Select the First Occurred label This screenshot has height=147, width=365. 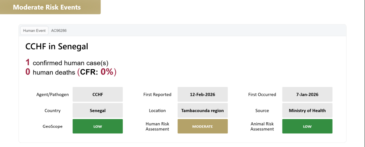262,95
